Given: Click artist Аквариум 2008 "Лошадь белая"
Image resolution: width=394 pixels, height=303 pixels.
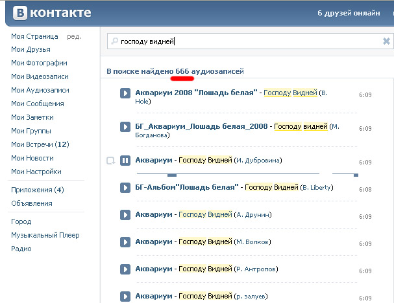Looking at the screenshot, I should coord(196,93).
